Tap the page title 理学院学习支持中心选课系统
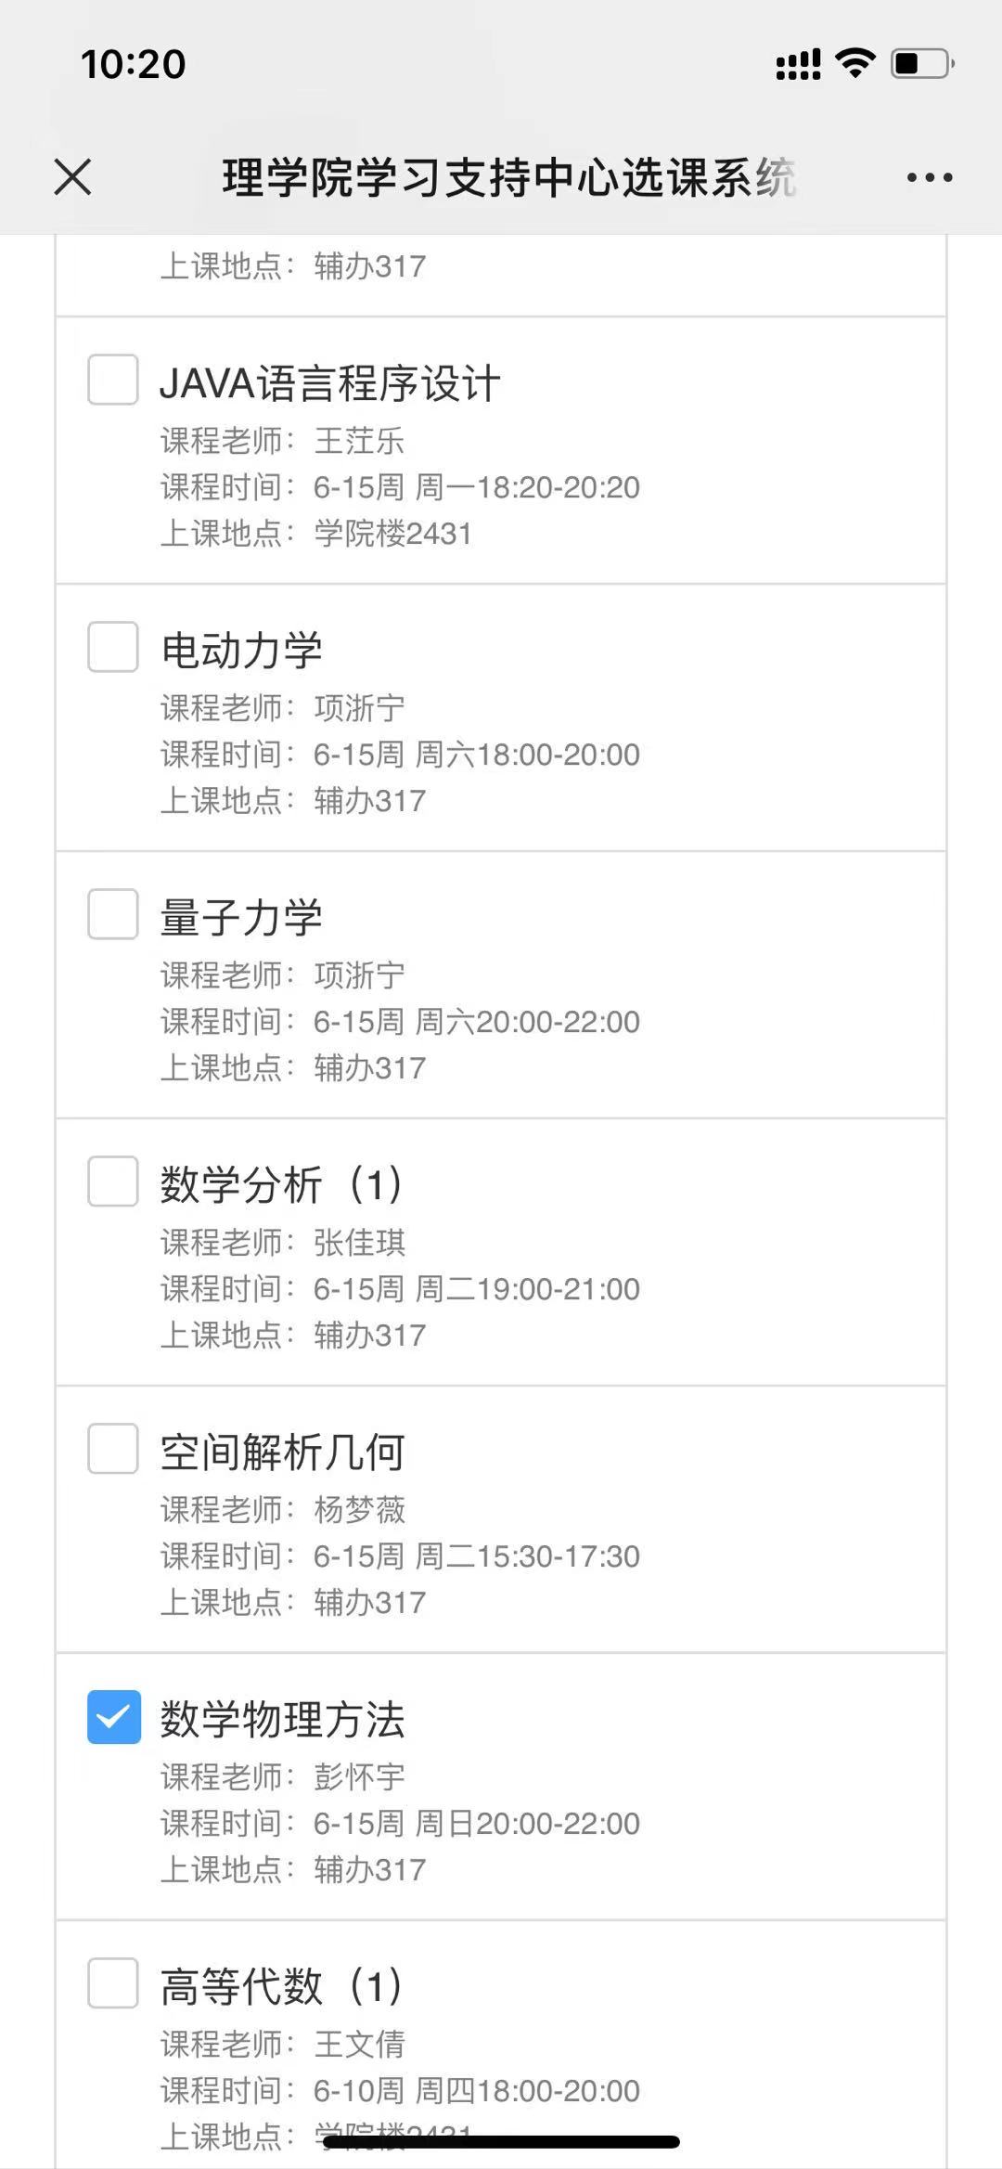 508,177
